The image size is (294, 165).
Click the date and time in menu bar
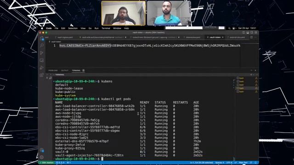[247, 28]
